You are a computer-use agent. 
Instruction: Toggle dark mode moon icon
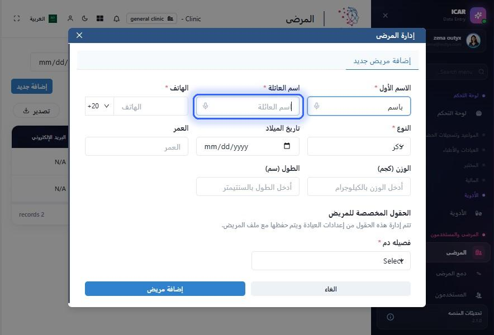pyautogui.click(x=85, y=18)
